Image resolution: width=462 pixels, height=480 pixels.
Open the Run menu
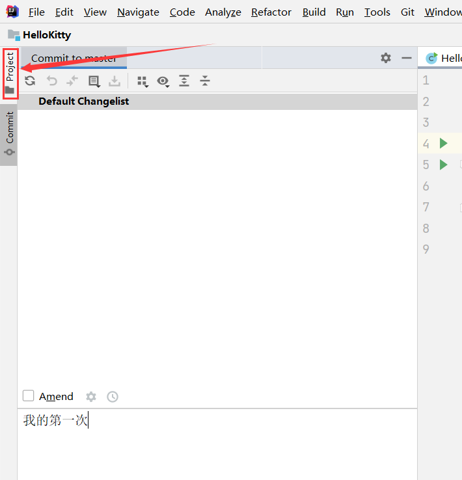345,12
